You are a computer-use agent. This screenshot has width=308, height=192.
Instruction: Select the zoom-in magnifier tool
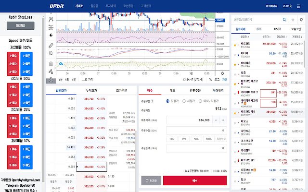pyautogui.click(x=51, y=53)
